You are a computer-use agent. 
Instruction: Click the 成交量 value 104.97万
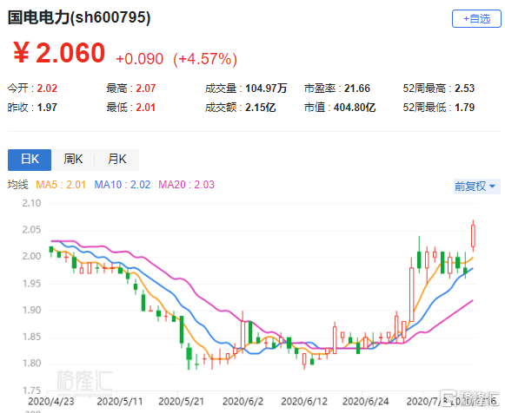[x=266, y=88]
